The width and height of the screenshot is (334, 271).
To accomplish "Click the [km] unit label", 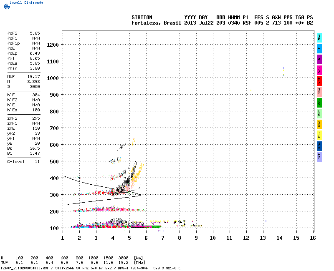I will tap(138, 258).
